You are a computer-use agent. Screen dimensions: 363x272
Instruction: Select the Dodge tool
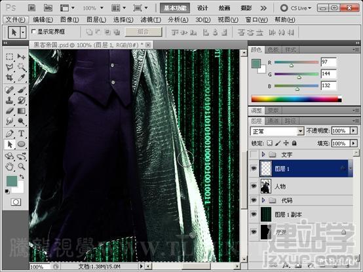(22, 121)
